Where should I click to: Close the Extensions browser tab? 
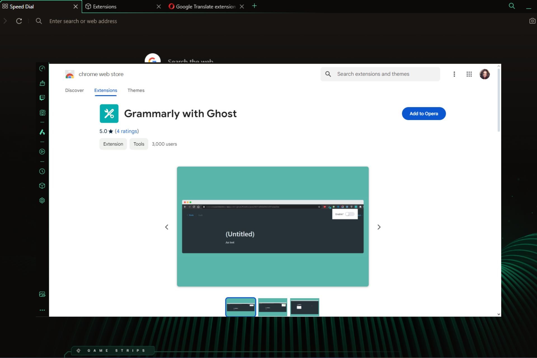[159, 6]
